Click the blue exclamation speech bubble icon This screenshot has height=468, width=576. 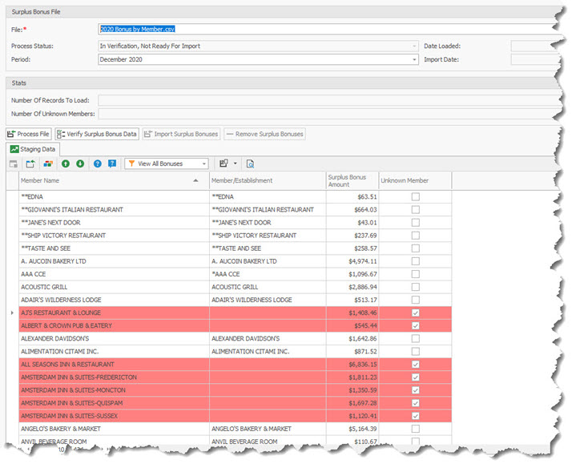click(x=112, y=163)
